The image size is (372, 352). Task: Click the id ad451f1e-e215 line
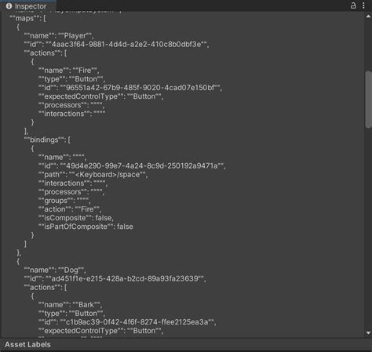pyautogui.click(x=115, y=278)
